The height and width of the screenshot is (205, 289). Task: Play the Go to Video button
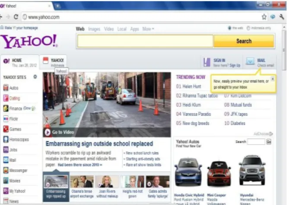point(48,132)
